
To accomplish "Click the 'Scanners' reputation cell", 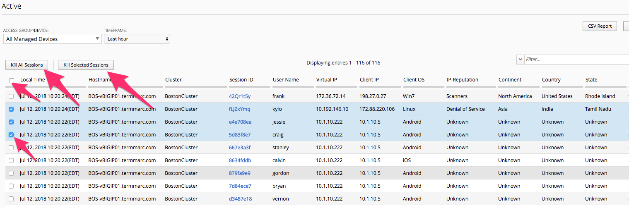I will click(457, 96).
